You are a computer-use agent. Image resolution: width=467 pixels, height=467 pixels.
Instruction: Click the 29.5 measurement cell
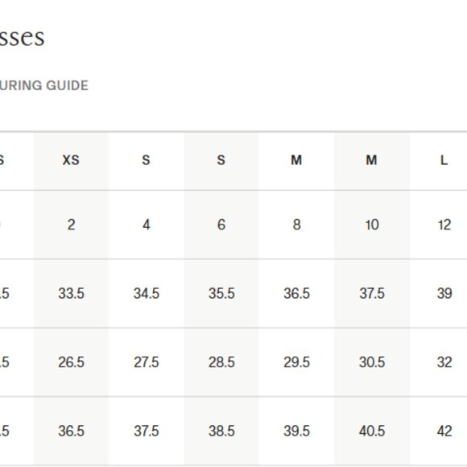tap(296, 362)
